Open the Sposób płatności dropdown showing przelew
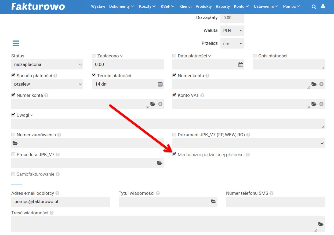The image size is (334, 235). 47,84
